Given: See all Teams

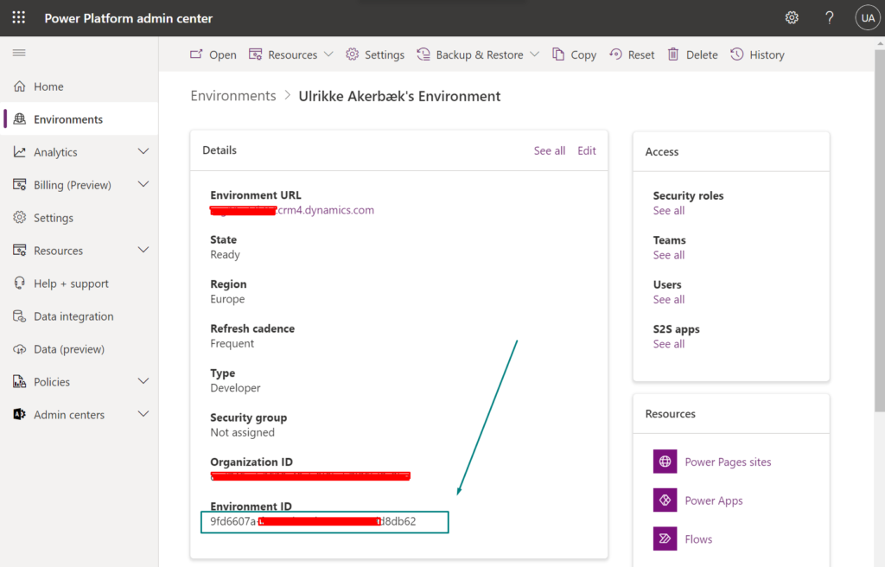Looking at the screenshot, I should [669, 255].
